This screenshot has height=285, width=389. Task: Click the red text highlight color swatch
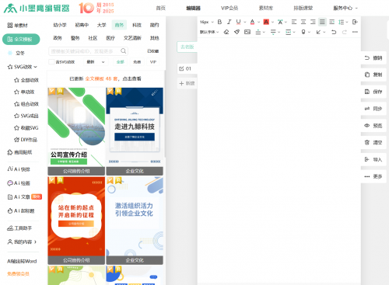[266, 22]
